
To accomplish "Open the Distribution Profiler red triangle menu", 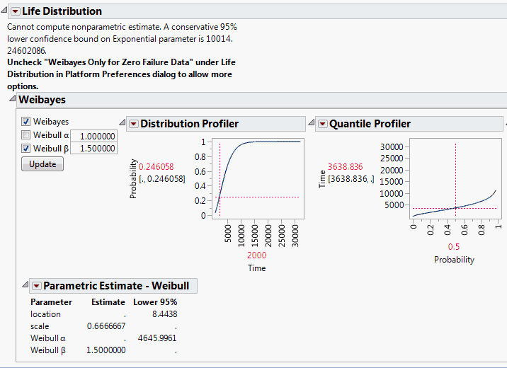I will click(133, 124).
